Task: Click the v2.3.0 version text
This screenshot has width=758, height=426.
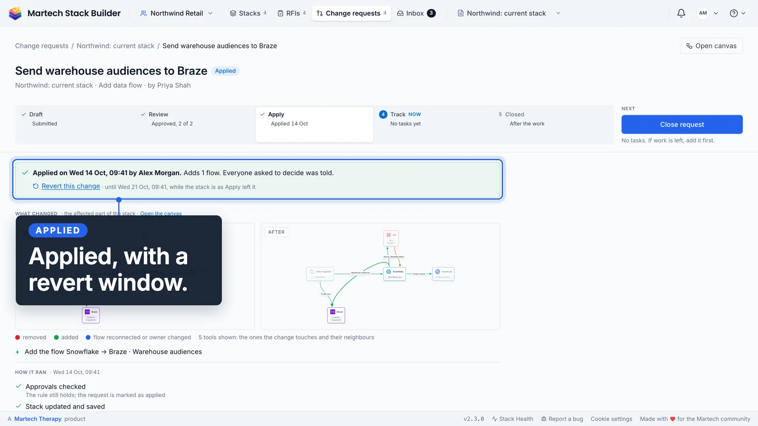Action: (474, 419)
